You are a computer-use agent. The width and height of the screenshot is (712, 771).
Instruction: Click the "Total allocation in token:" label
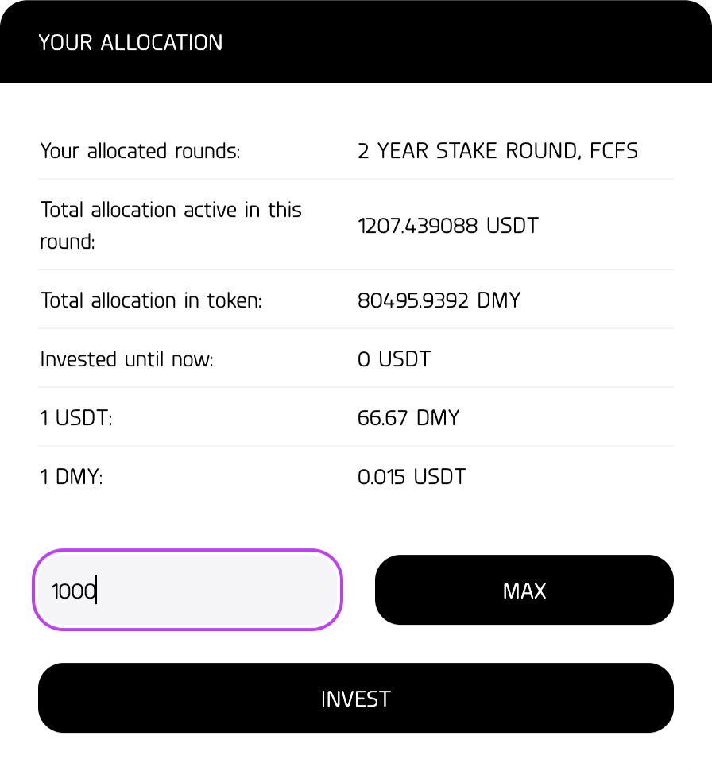click(151, 300)
